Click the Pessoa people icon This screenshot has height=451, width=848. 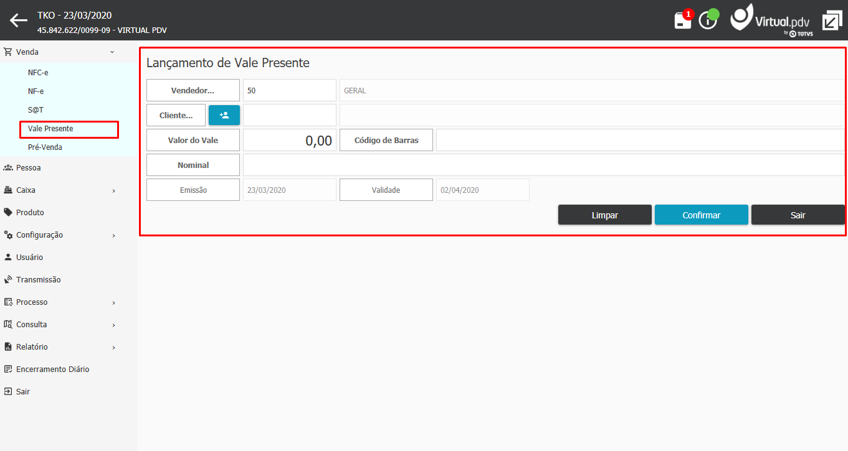tap(8, 168)
